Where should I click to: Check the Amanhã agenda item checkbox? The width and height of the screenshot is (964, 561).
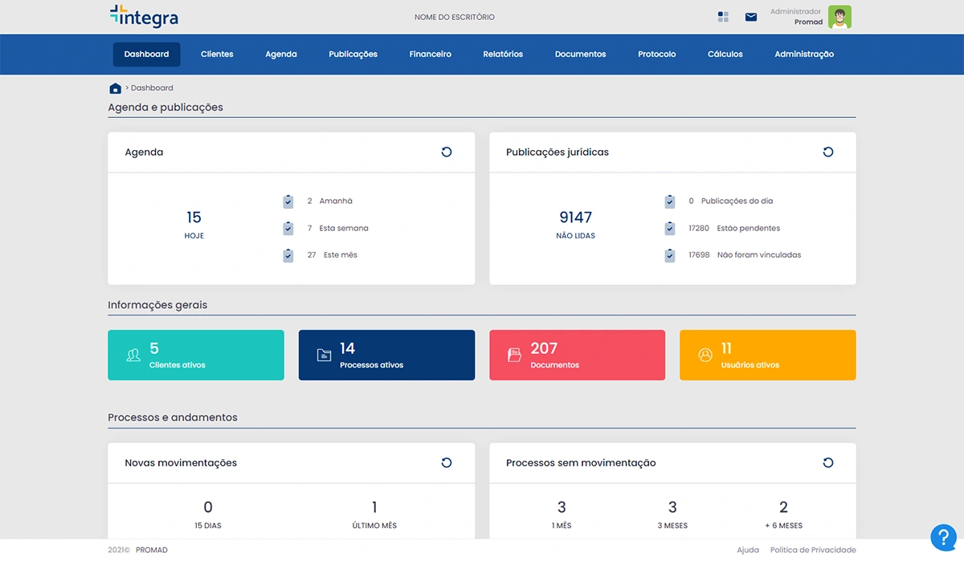coord(288,201)
